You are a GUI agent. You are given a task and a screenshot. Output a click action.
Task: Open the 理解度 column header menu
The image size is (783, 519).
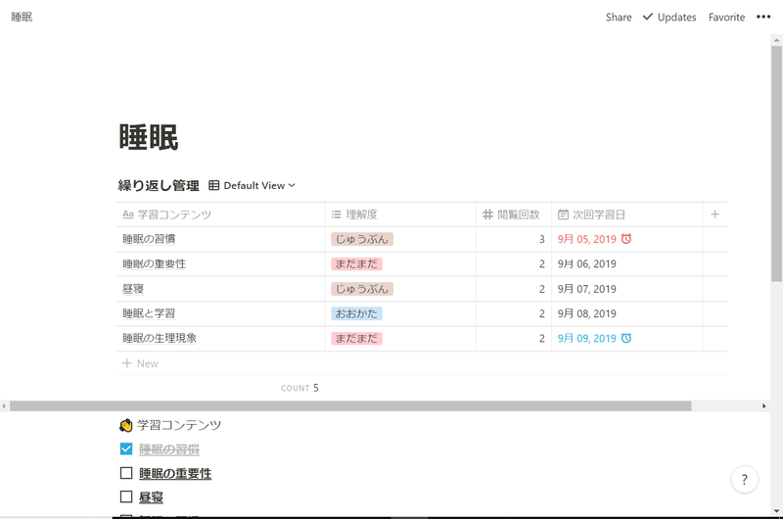pos(400,214)
